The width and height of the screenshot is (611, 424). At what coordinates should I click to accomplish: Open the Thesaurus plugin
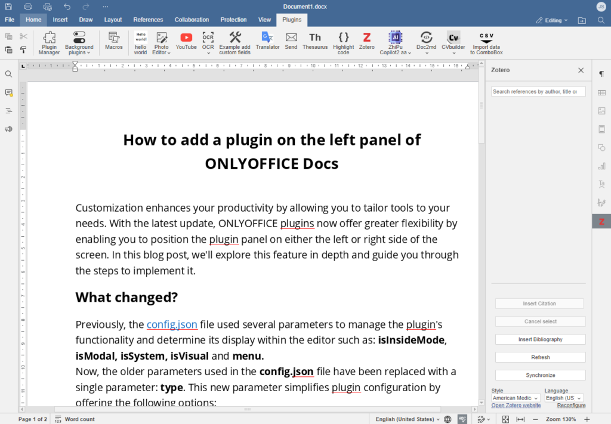pos(315,42)
